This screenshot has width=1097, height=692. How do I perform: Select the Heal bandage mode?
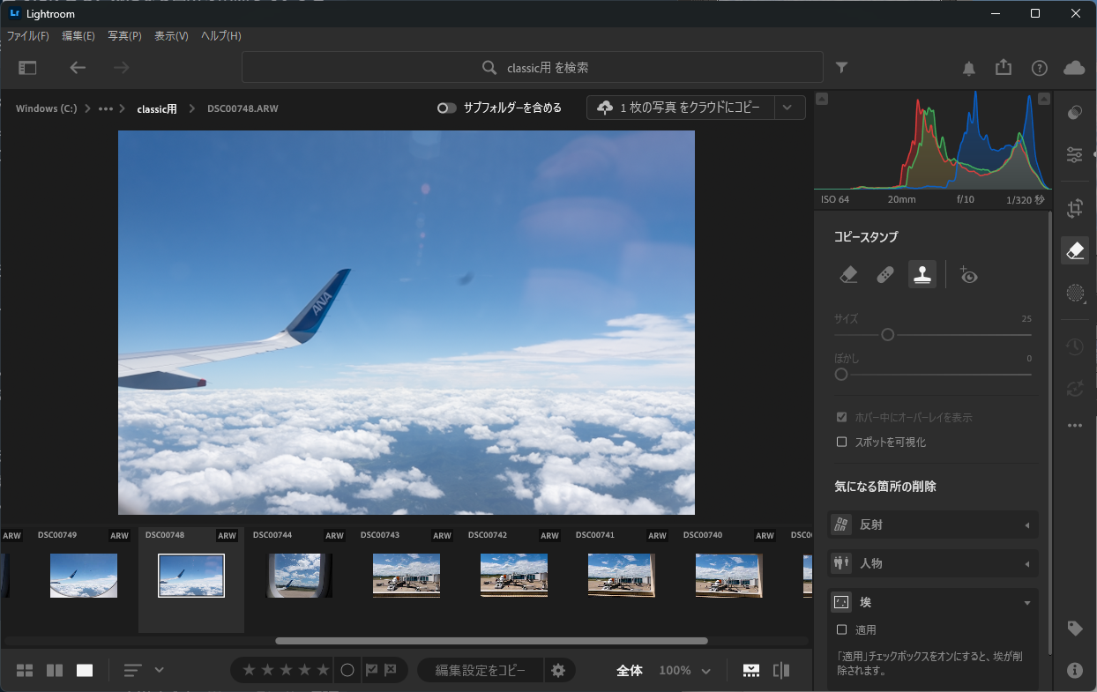point(885,275)
